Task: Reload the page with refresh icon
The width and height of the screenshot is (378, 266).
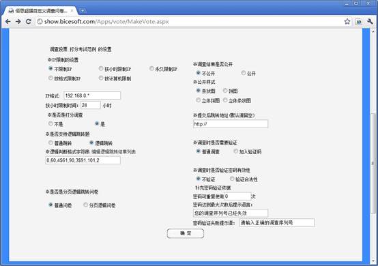Action: (29, 22)
